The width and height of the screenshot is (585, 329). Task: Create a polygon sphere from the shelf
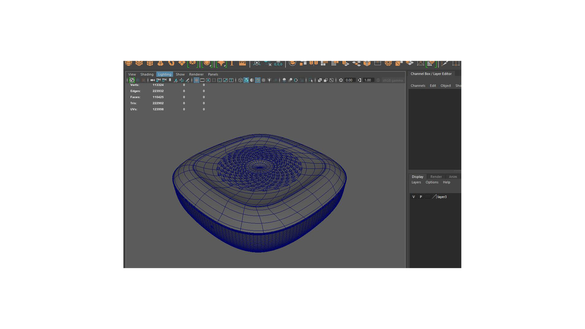(x=129, y=63)
